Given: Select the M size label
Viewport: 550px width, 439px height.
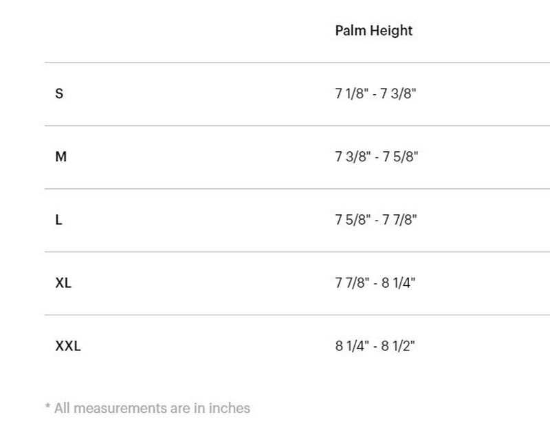Looking at the screenshot, I should [x=60, y=157].
